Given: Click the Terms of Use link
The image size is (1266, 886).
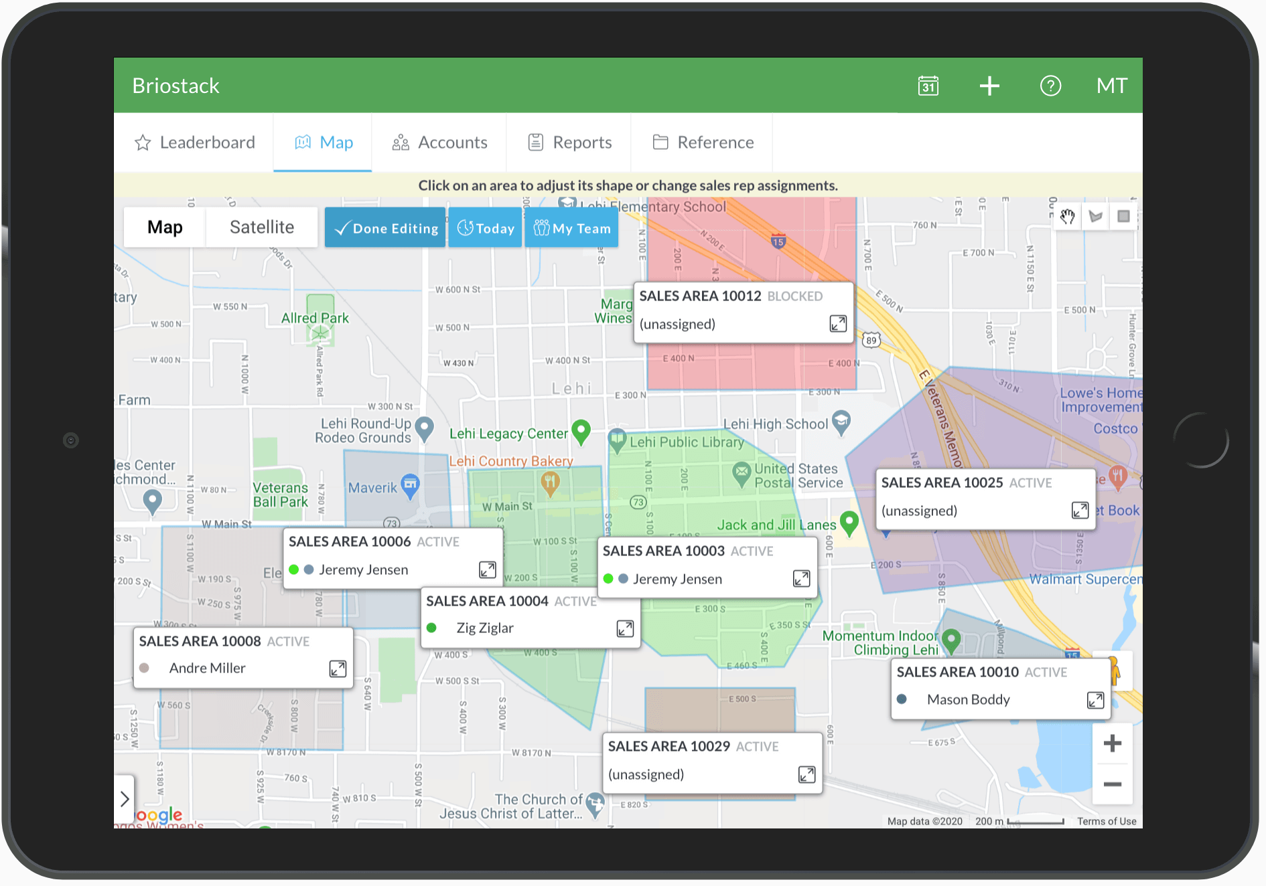Looking at the screenshot, I should [x=1107, y=821].
